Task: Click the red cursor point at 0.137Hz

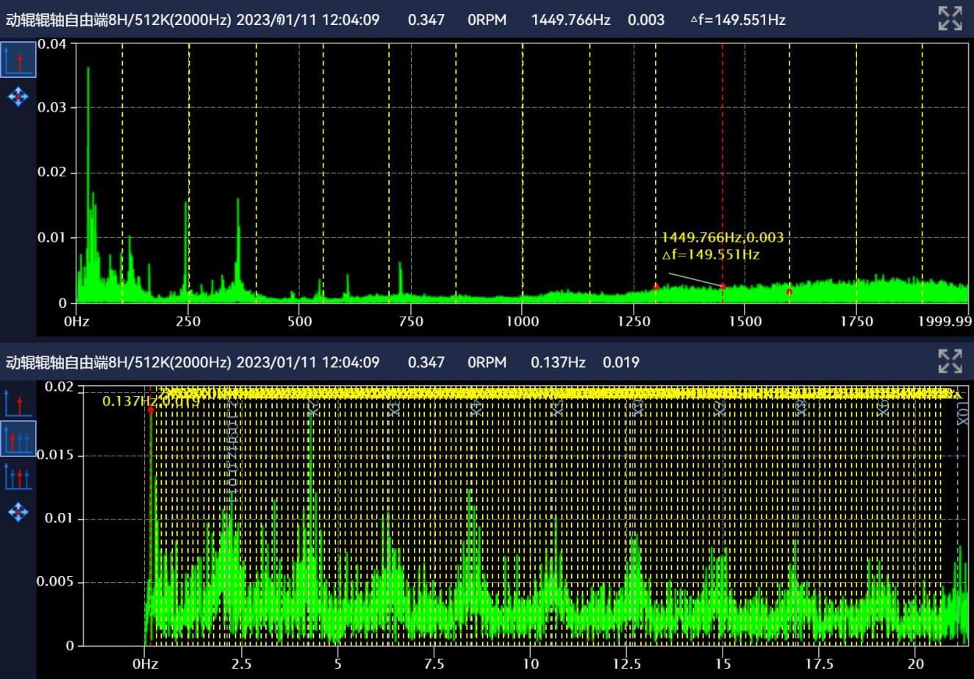Action: [x=151, y=410]
